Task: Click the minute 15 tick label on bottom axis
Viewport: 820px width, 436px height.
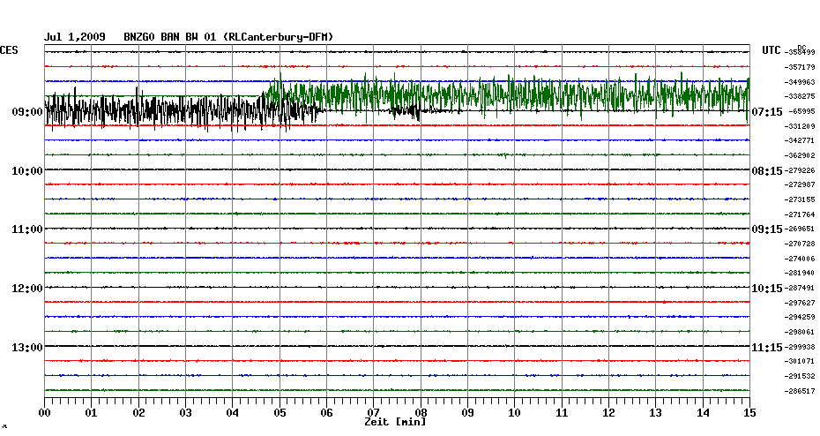Action: [x=749, y=412]
